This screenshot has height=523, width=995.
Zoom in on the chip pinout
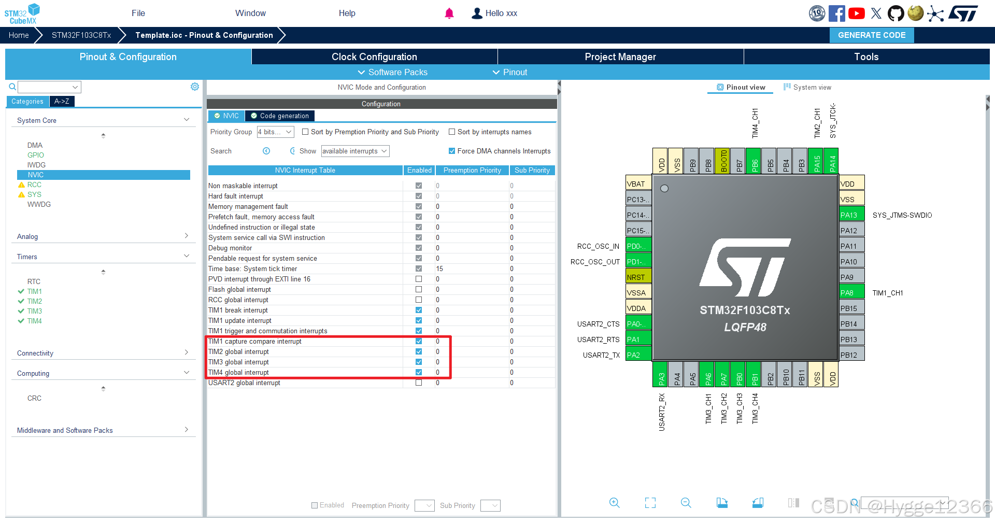pyautogui.click(x=615, y=503)
